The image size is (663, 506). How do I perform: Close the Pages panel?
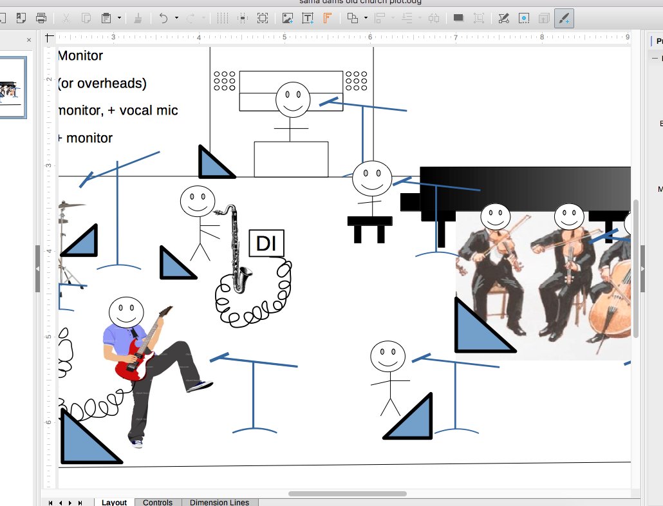[x=29, y=40]
